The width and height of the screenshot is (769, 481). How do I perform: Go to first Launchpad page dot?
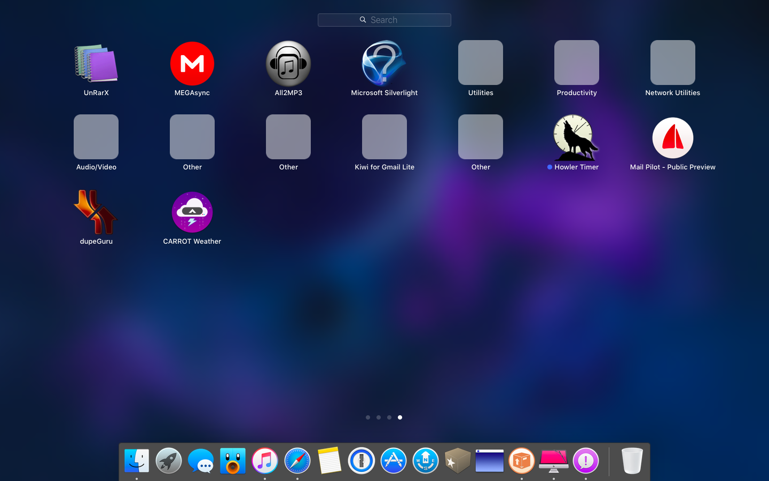tap(368, 417)
